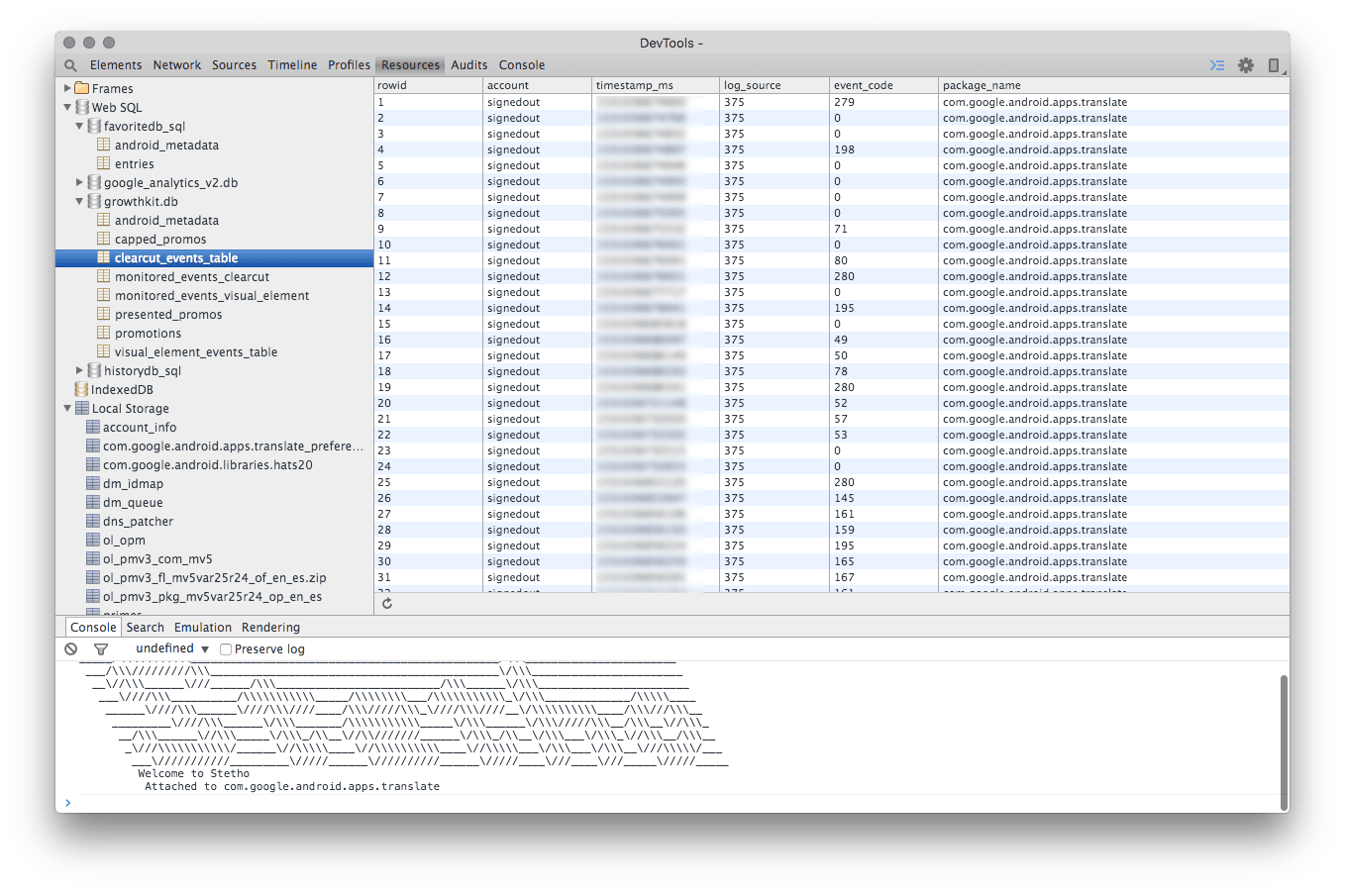Open the Emulation drawer tab
The image size is (1345, 892).
point(202,628)
